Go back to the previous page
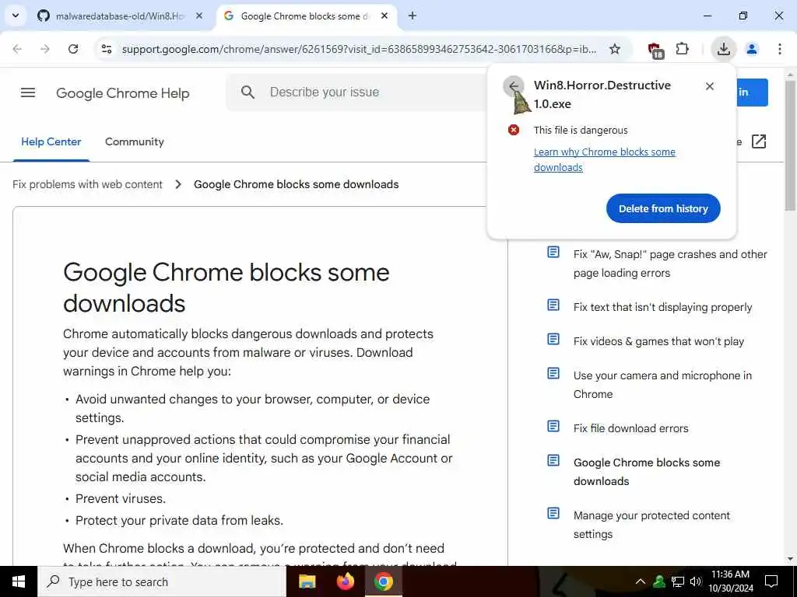The height and width of the screenshot is (597, 797). [x=17, y=49]
